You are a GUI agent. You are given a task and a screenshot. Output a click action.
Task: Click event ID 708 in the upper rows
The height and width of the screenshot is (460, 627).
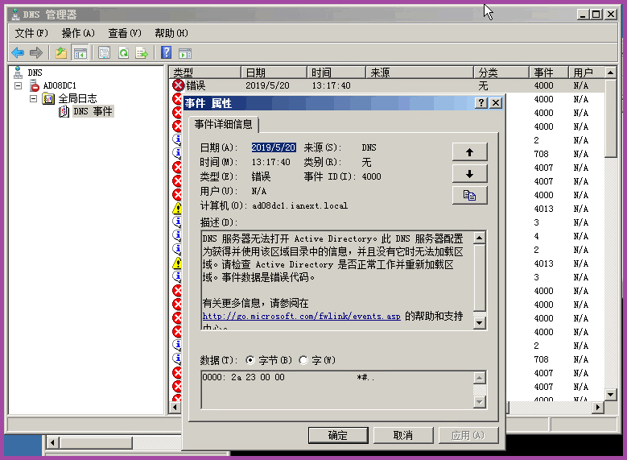point(542,154)
